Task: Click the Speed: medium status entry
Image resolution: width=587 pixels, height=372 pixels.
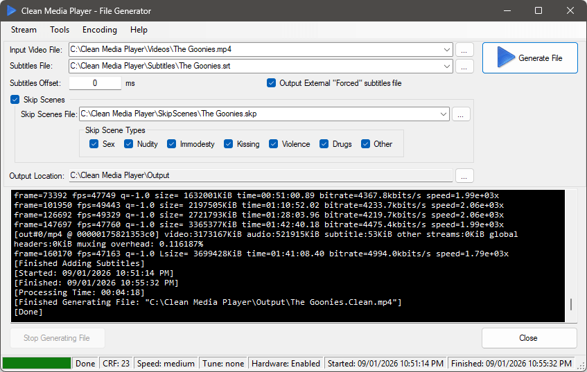Action: 166,364
